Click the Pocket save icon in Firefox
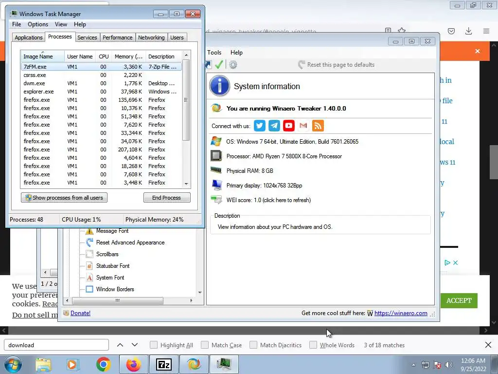 tap(451, 31)
